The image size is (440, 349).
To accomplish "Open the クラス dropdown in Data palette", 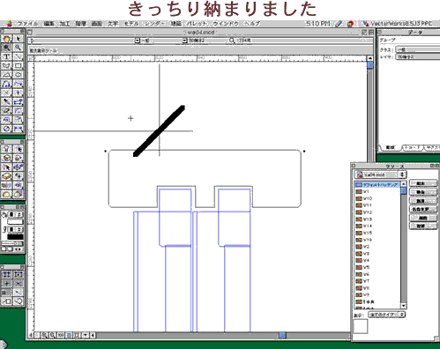I will [417, 49].
